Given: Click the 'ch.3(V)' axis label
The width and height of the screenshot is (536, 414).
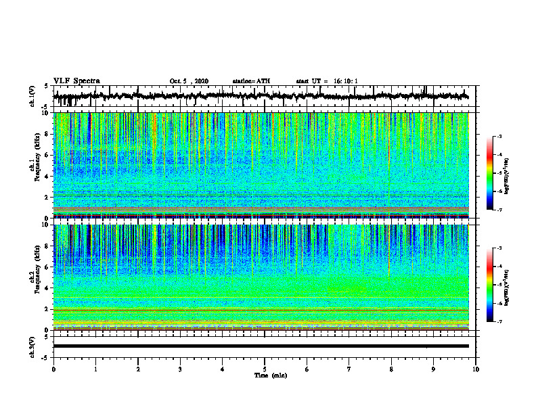Looking at the screenshot, I should coord(32,347).
